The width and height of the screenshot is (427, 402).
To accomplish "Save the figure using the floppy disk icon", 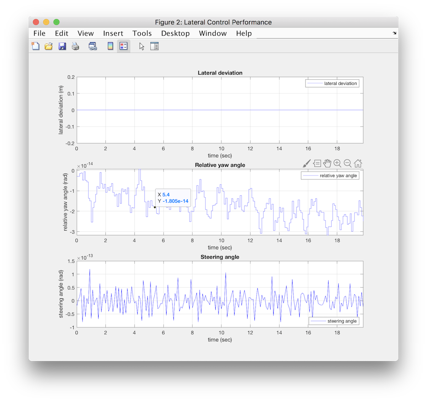I will (x=62, y=46).
